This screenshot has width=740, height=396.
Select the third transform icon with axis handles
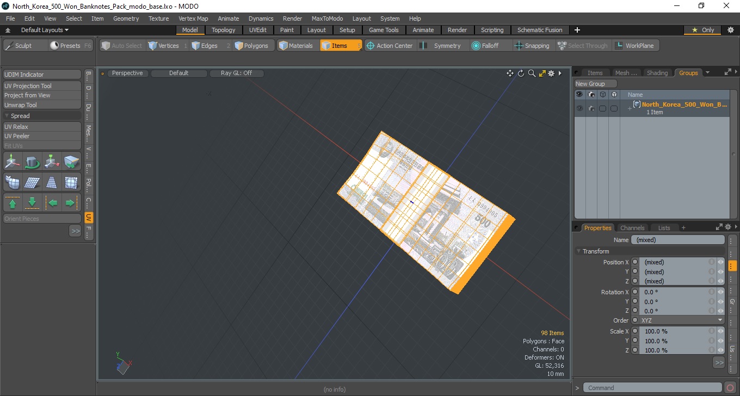[52, 162]
